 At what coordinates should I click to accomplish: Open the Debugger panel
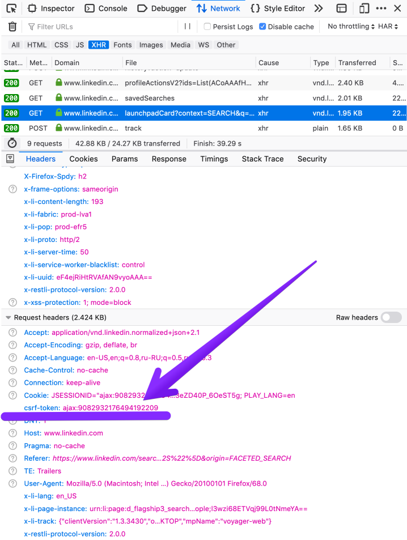tap(162, 8)
